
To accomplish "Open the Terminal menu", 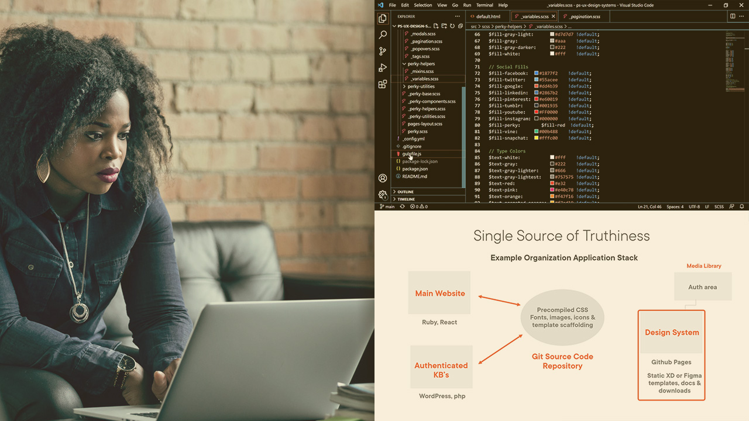I will coord(485,5).
